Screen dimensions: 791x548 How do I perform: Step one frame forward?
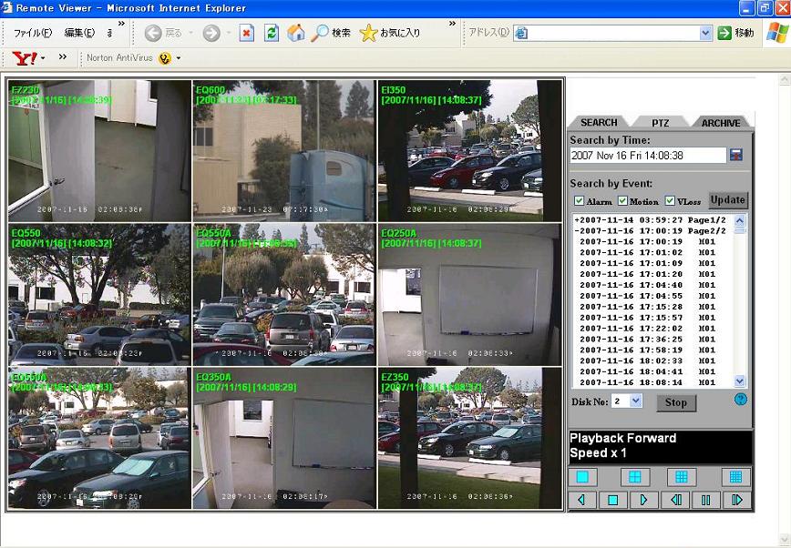coord(736,500)
